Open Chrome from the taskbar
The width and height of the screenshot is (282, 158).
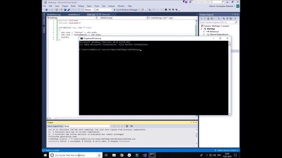point(122,155)
